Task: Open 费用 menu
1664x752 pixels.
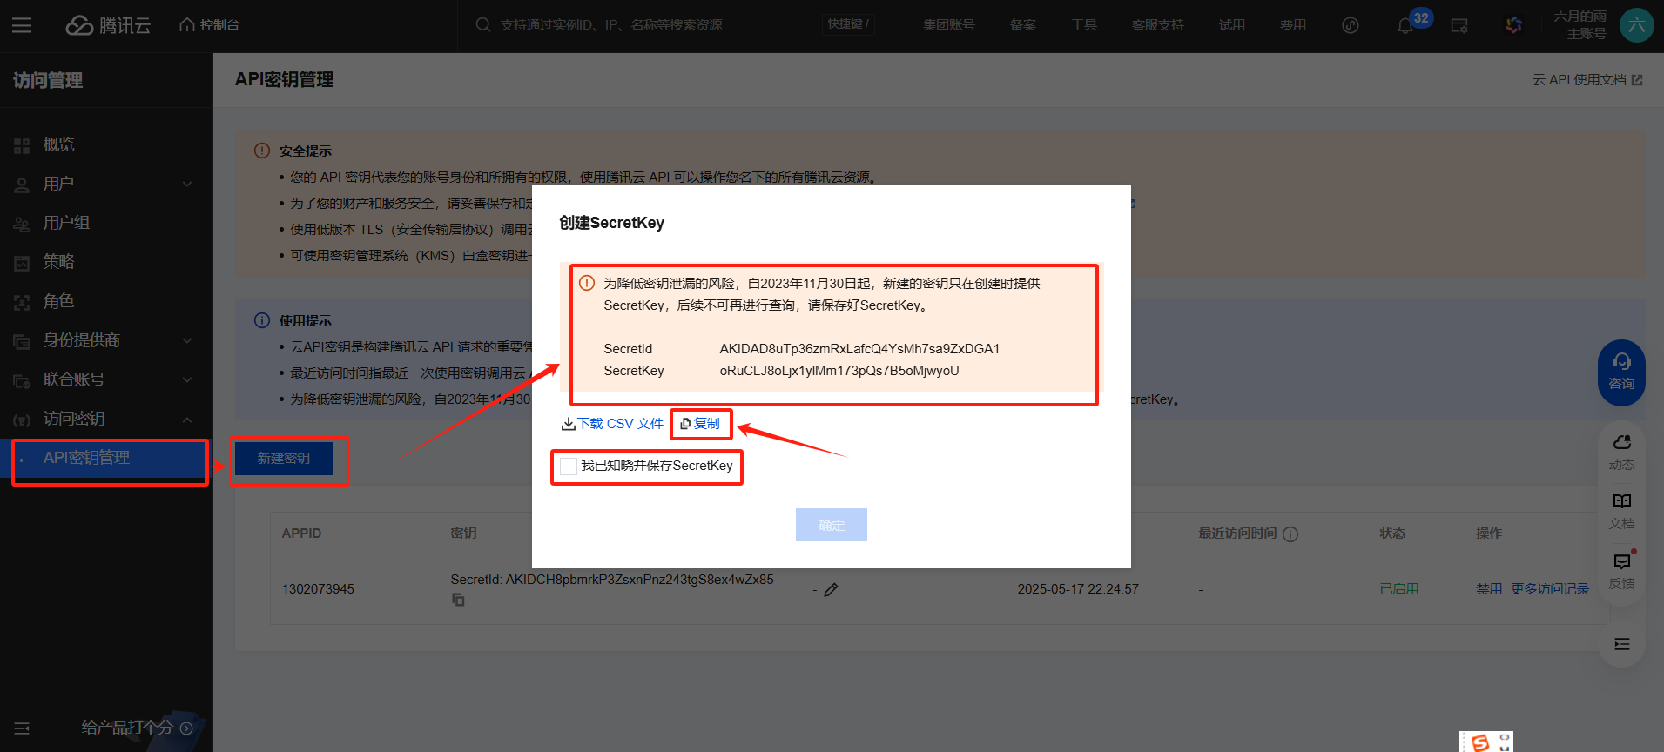Action: 1293,25
